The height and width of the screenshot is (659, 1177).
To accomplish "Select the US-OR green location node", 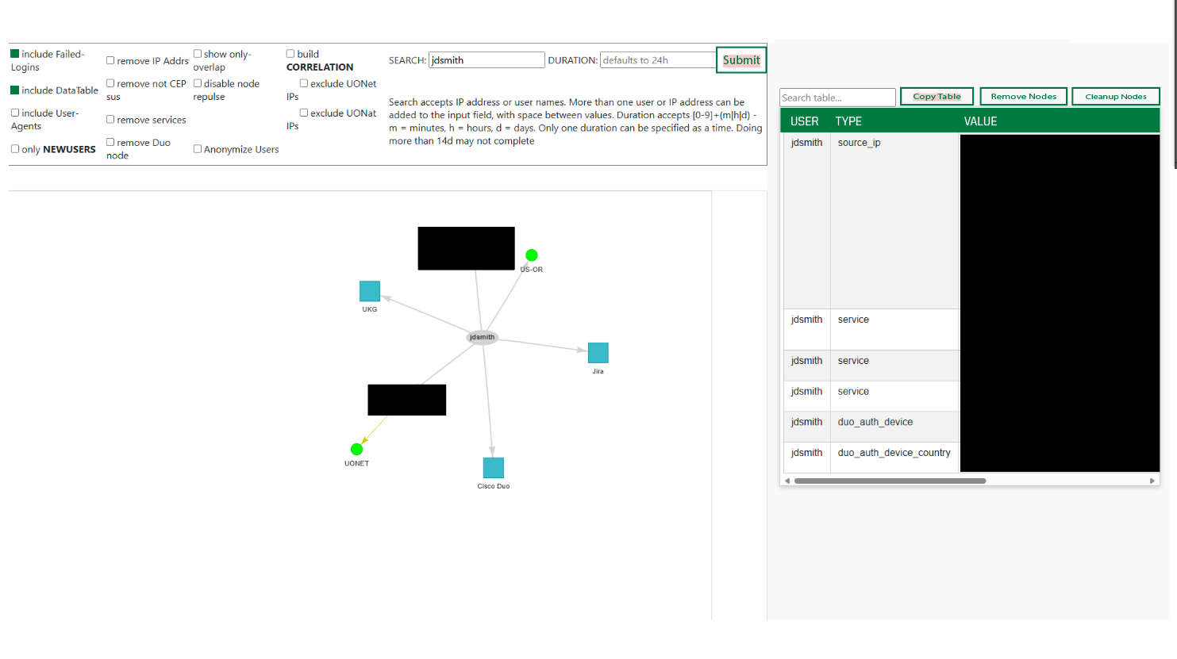I will pos(532,255).
